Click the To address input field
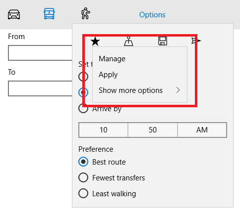The image size is (240, 214). point(40,88)
